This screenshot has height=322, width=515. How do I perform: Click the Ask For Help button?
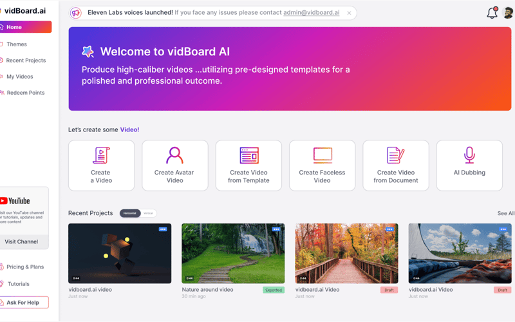point(24,302)
